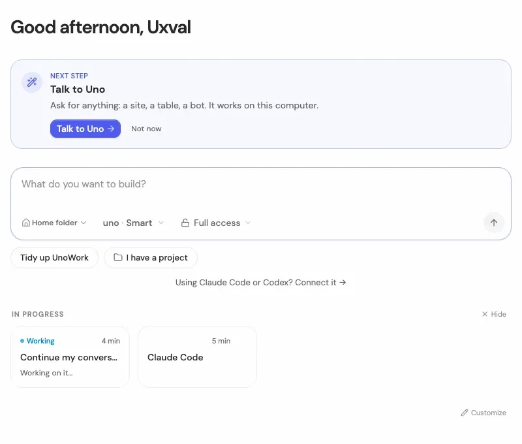The image size is (522, 444).
Task: Click the magic wand Next Step icon
Action: pyautogui.click(x=32, y=82)
